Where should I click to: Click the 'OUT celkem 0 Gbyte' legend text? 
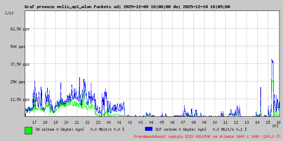coord(174,129)
